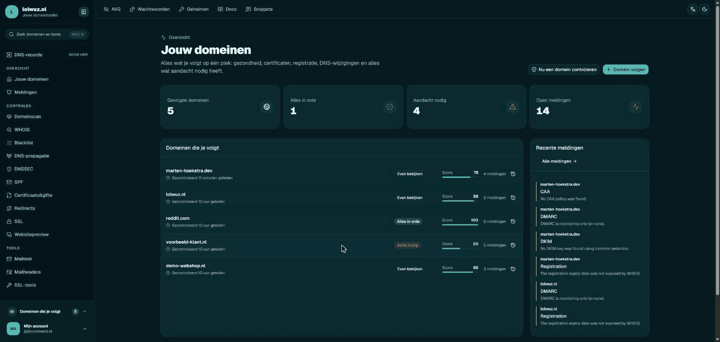Click the MA account avatar
Screen dimensions: 720x342
pos(13,329)
